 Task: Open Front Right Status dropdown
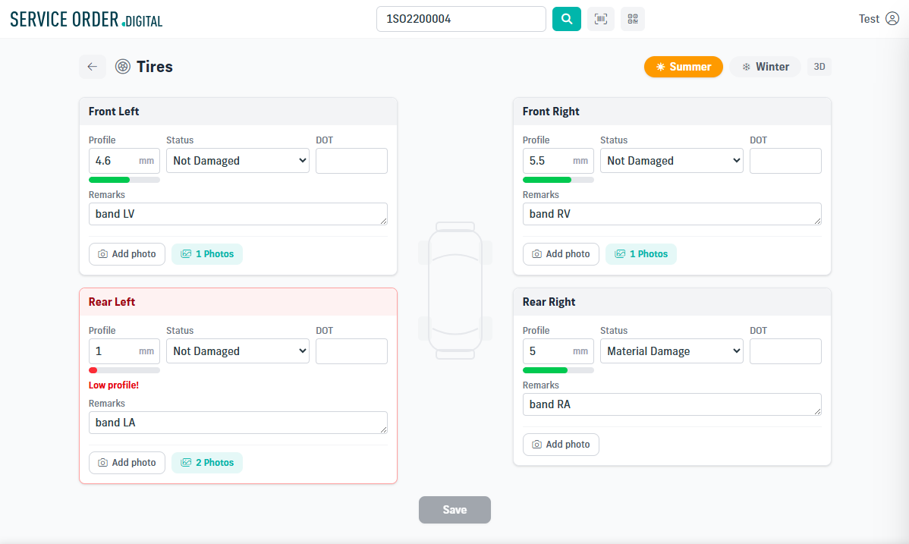(672, 161)
